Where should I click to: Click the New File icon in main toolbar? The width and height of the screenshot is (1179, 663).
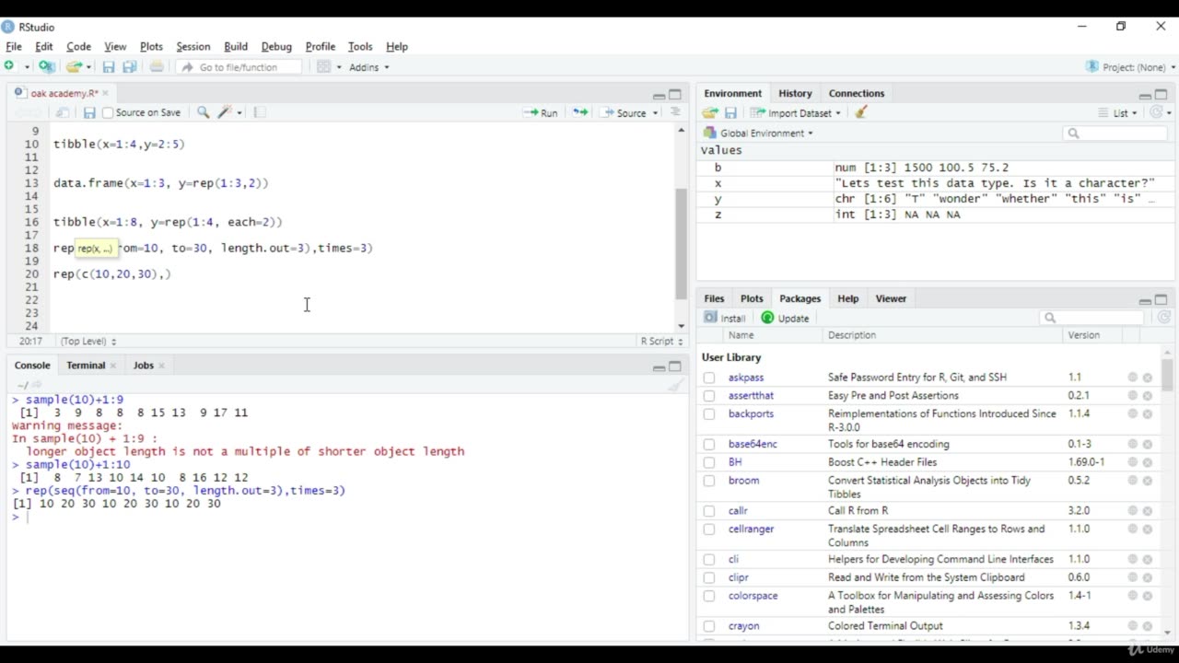click(x=10, y=66)
